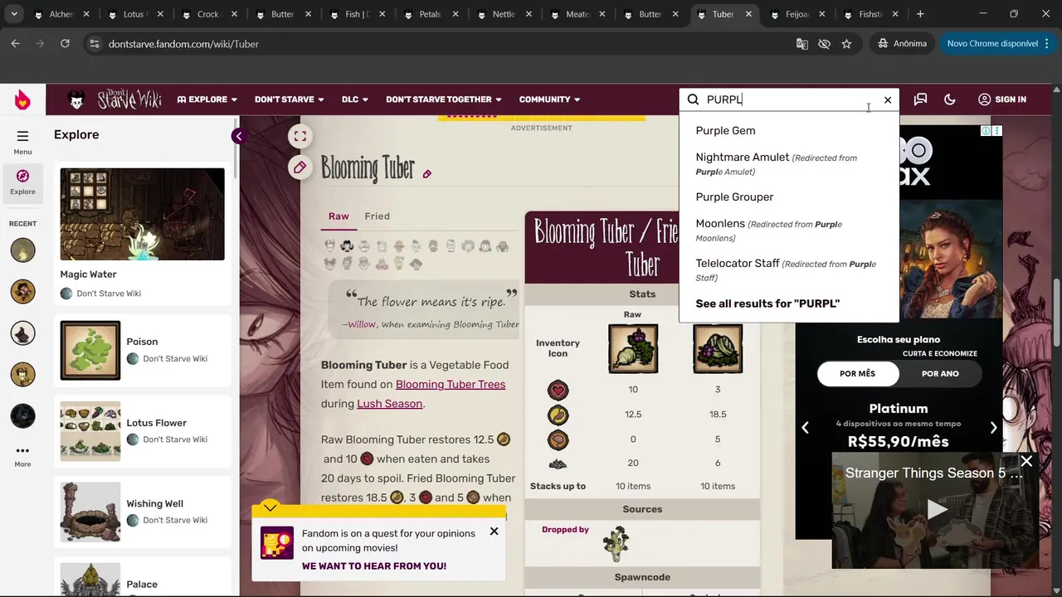
Task: Click WE WANT TO HEAR FROM YOU
Action: [x=374, y=566]
